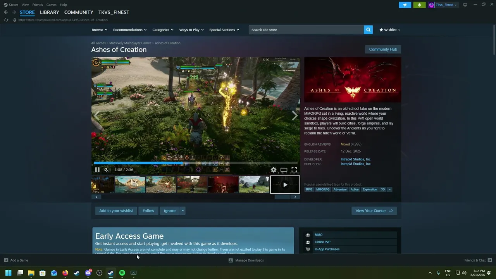
Task: Click the Online PvP feature link
Action: click(x=322, y=242)
